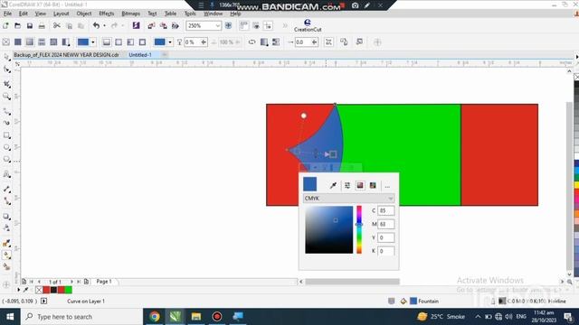Expand the undo history dropdown arrow
The height and width of the screenshot is (325, 579).
[105, 25]
